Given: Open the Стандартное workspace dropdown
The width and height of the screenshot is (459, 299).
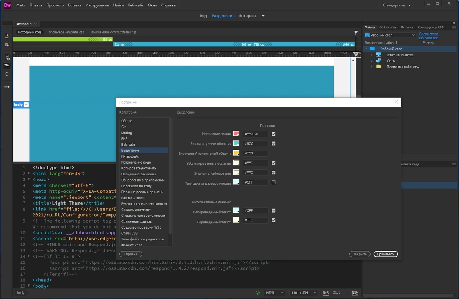Looking at the screenshot, I should coord(396,5).
